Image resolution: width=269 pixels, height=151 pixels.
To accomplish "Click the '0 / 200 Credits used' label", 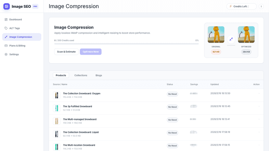I will 64,41.
